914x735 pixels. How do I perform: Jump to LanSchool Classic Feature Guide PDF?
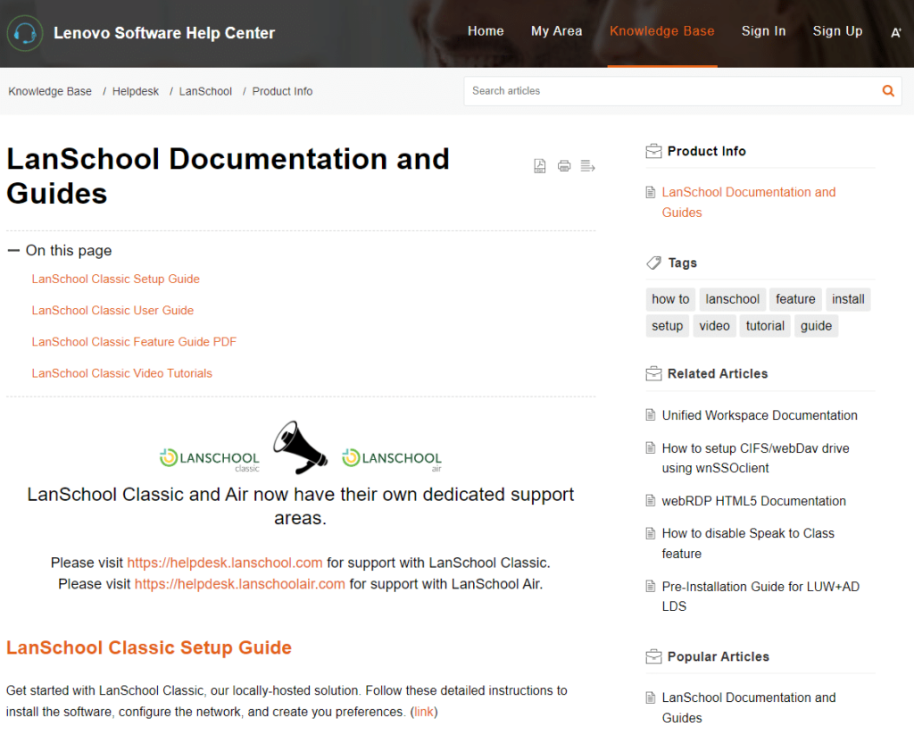(x=134, y=342)
